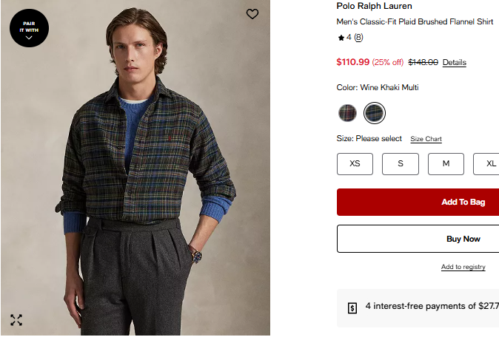Pick size XL

489,164
